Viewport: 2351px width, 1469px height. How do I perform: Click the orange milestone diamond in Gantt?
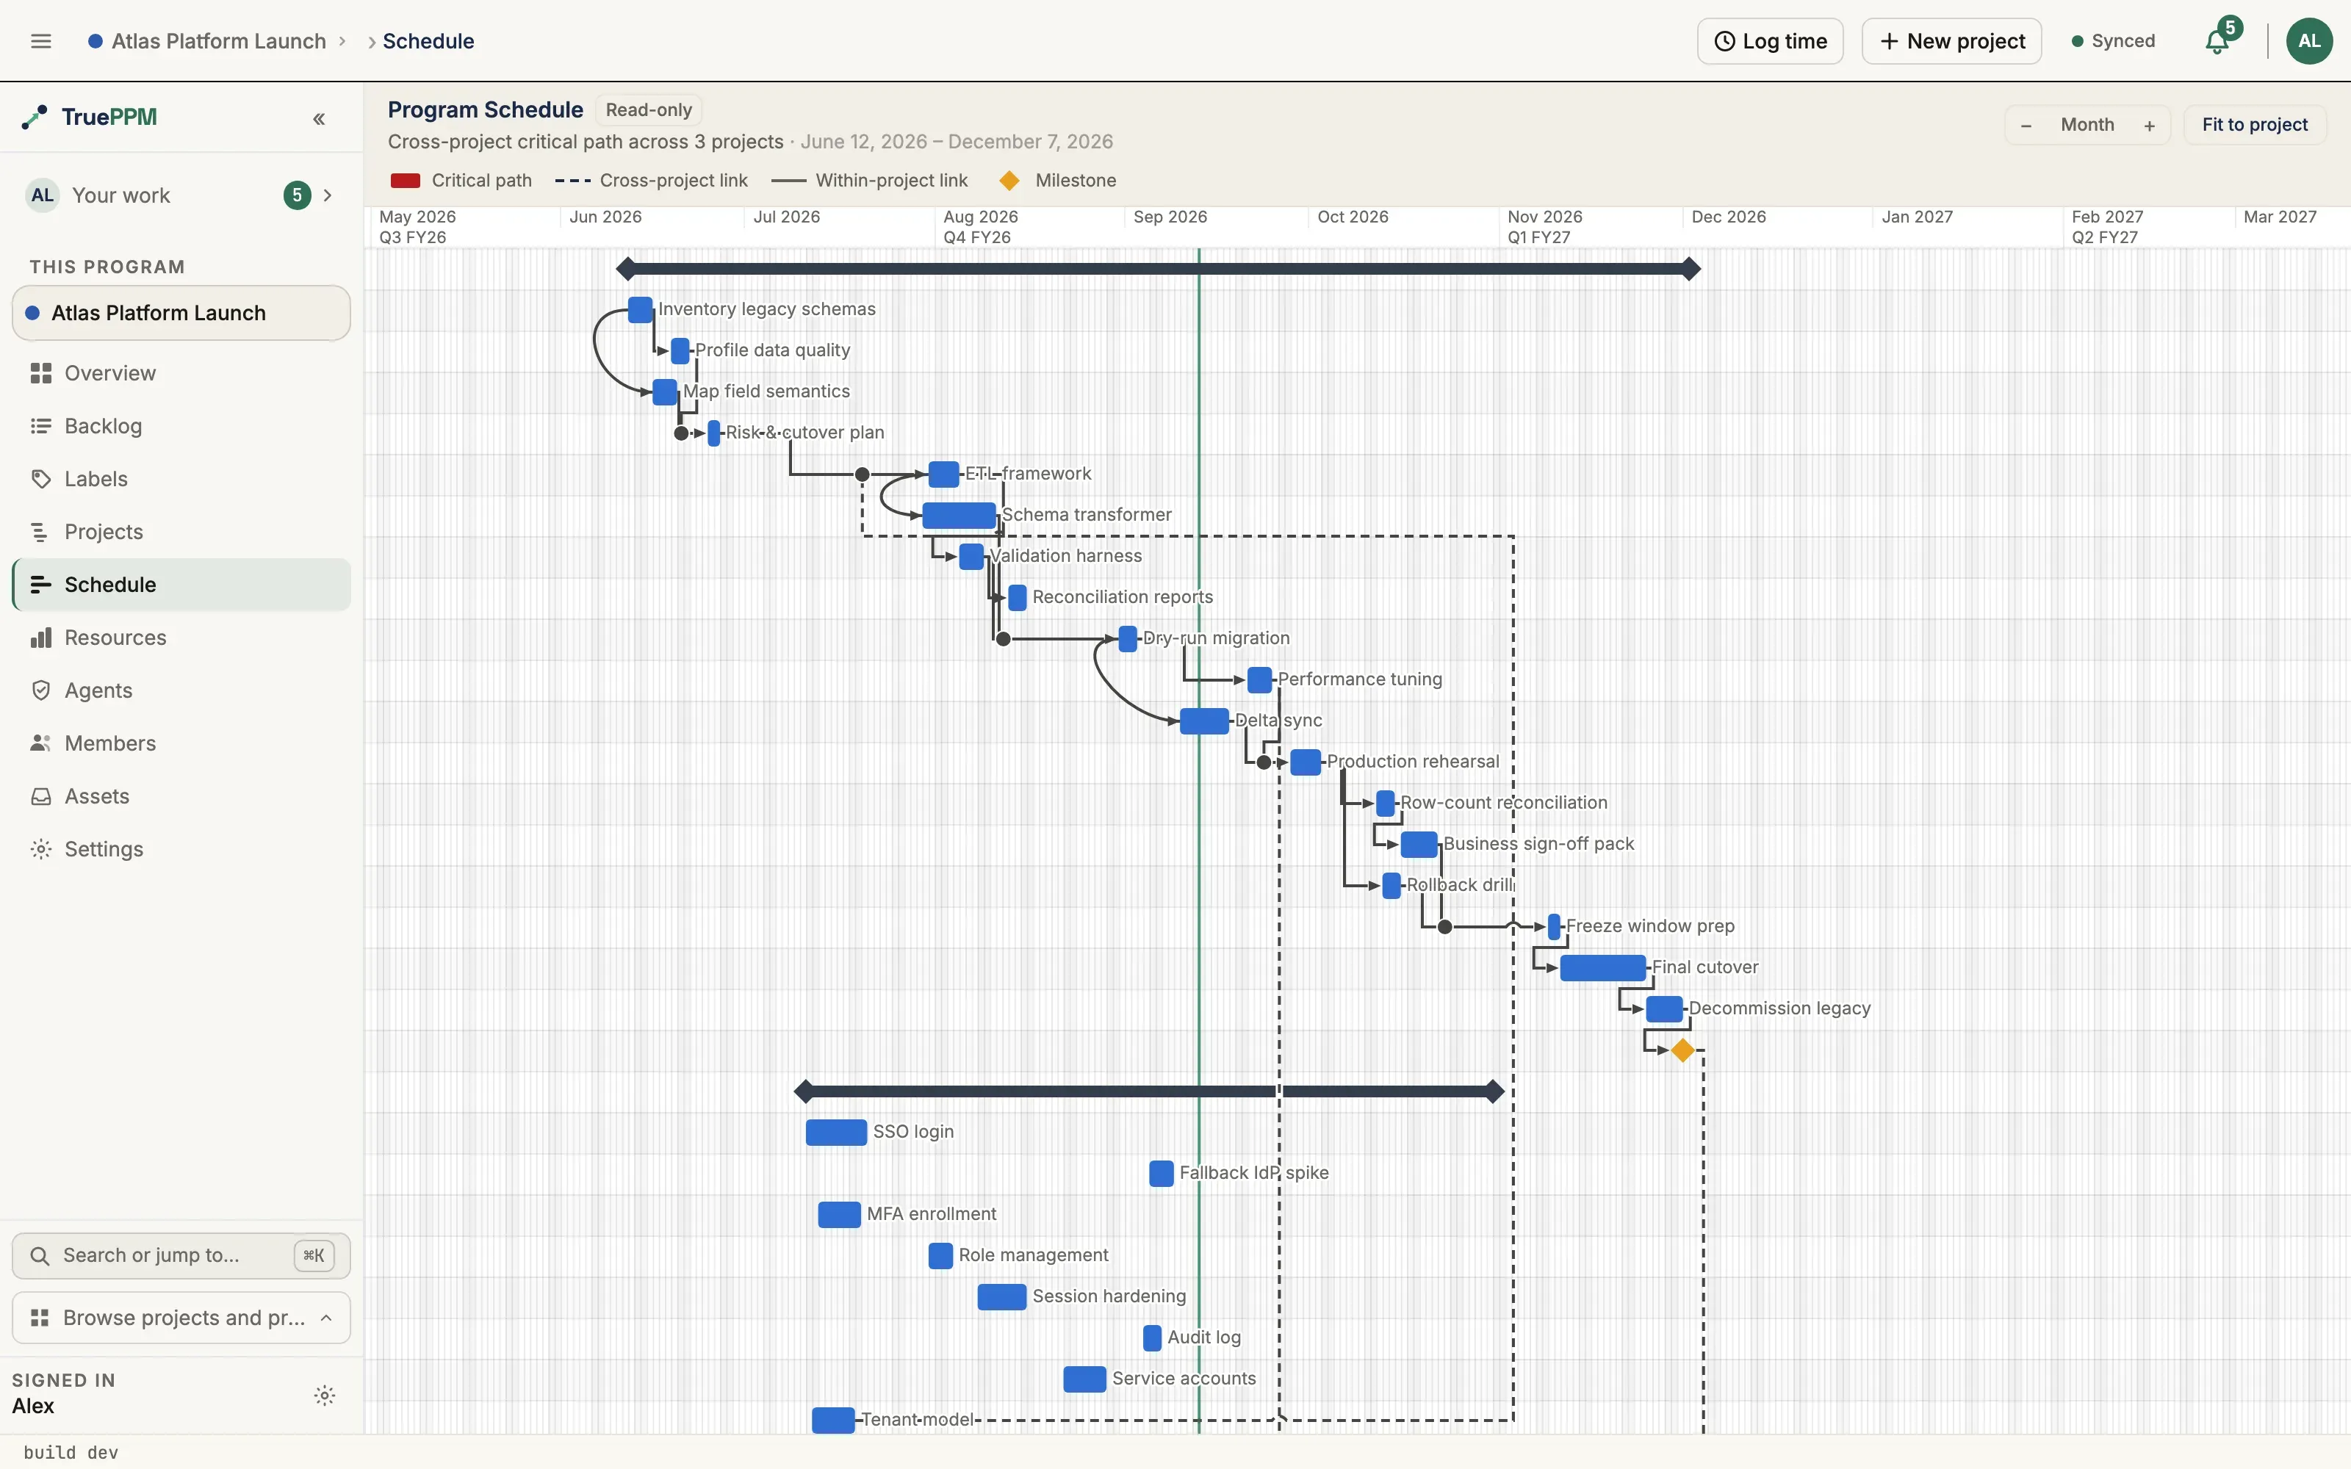1682,1050
